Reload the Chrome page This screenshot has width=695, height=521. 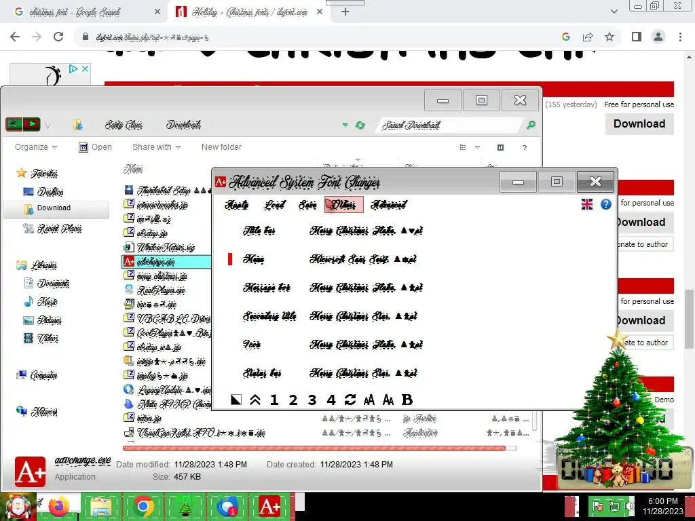click(58, 37)
